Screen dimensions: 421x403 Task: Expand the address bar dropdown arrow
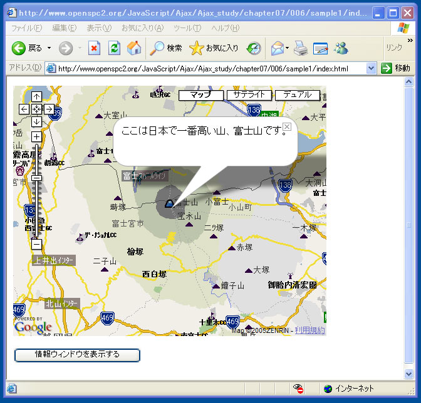[371, 68]
